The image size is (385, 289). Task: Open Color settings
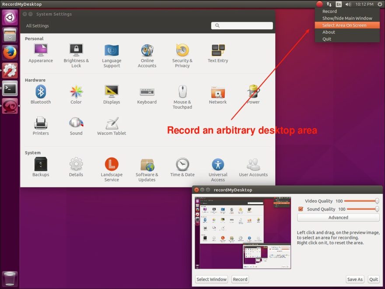76,95
